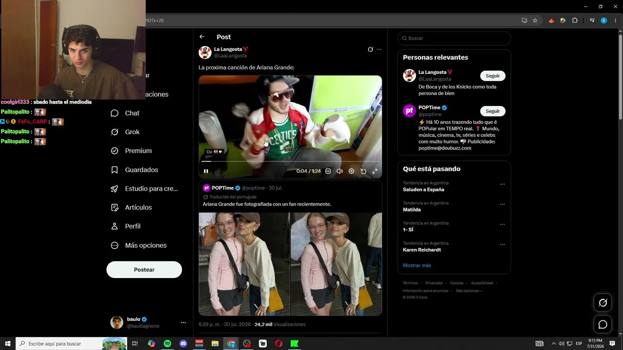Viewport: 623px width, 350px height.
Task: Open Chrome media controls icon
Action: (592, 20)
